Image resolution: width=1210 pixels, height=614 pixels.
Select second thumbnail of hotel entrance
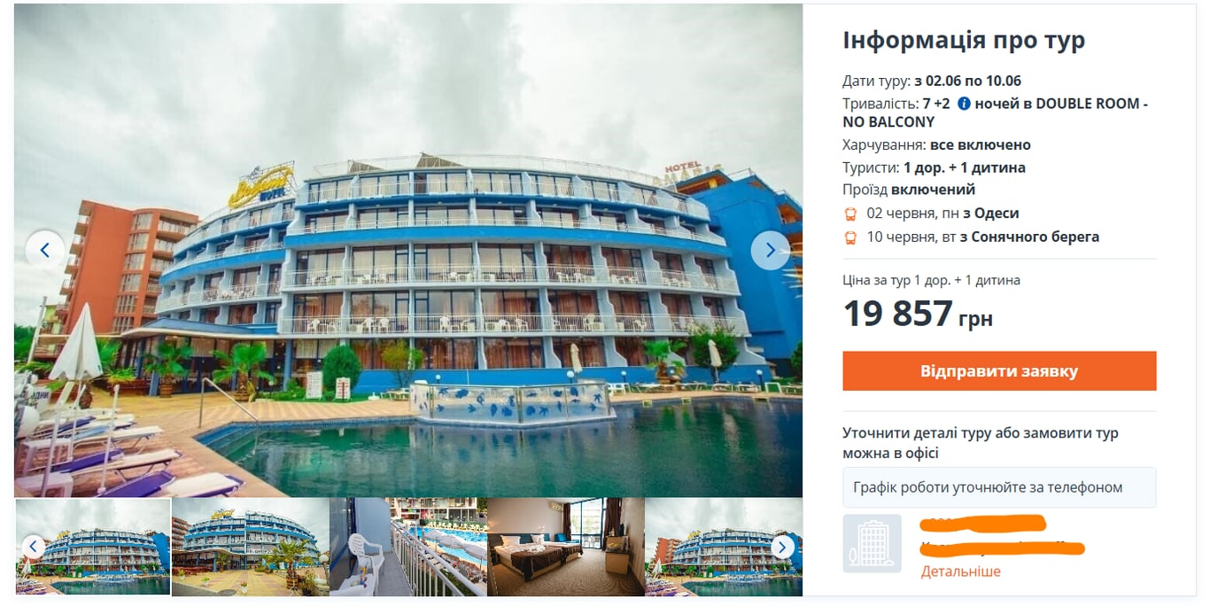(x=251, y=547)
